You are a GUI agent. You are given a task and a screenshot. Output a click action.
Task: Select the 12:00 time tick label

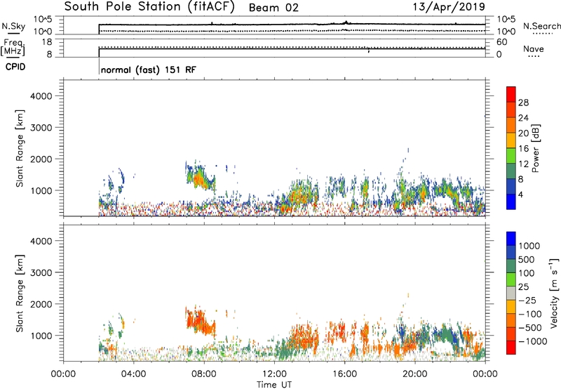274,374
